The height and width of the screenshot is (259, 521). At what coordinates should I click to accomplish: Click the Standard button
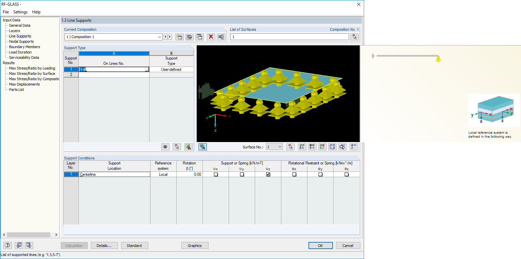[134, 246]
